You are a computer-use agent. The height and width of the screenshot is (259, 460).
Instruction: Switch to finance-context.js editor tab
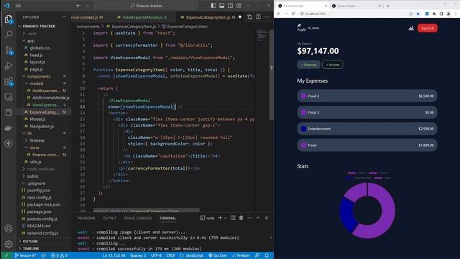[x=87, y=17]
